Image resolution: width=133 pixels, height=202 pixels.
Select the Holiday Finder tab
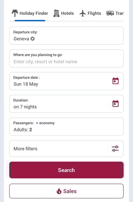click(x=30, y=13)
